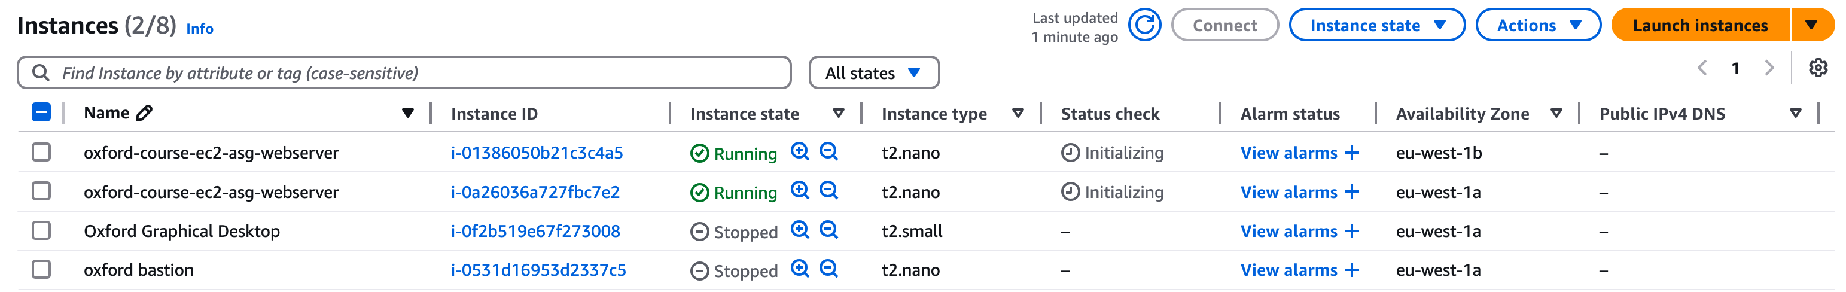Click the refresh instances icon
This screenshot has width=1846, height=292.
1144,25
